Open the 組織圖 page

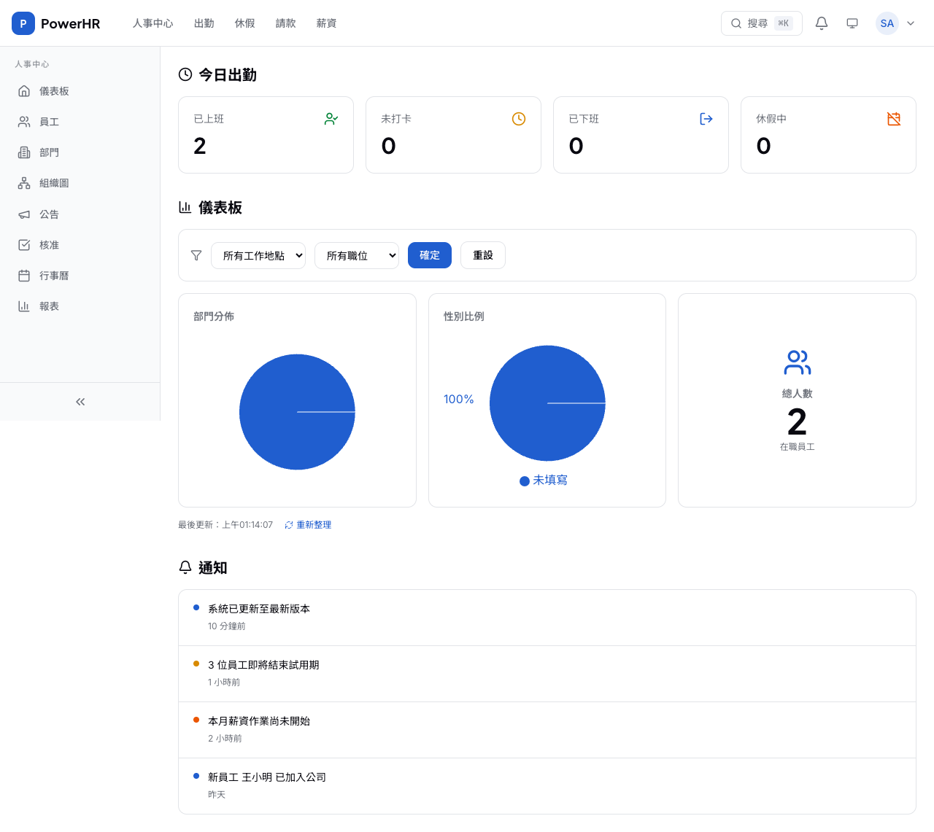pos(54,182)
